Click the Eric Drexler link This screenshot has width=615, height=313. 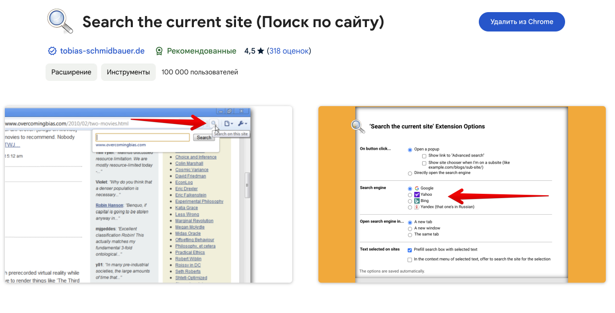[x=187, y=189]
